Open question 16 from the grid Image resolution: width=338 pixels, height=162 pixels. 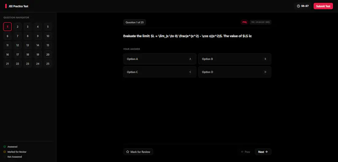tap(7, 55)
